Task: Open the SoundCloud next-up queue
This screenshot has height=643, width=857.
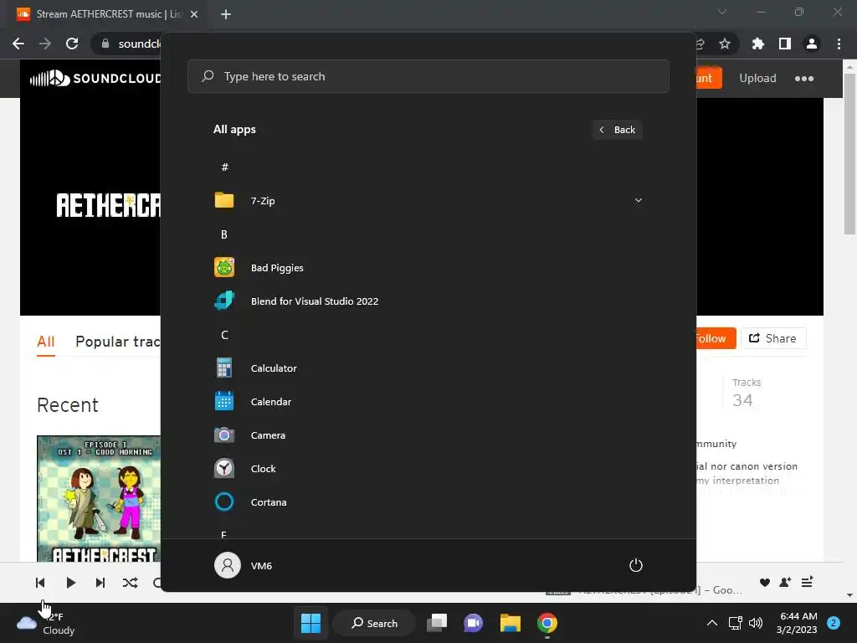Action: [x=808, y=583]
